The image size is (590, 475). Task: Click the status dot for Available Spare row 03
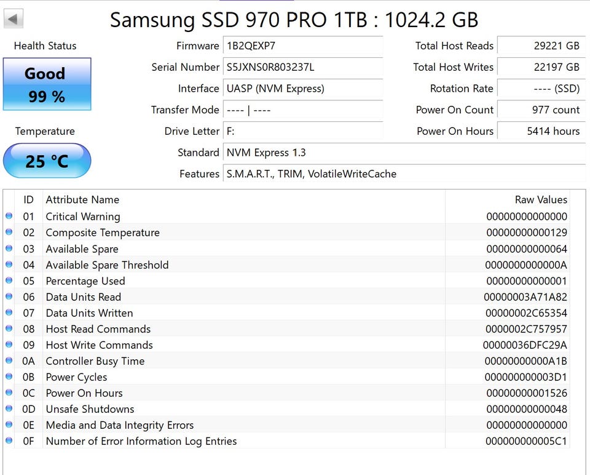(9, 248)
